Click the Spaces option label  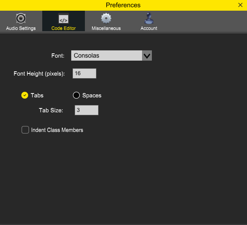[x=92, y=95]
